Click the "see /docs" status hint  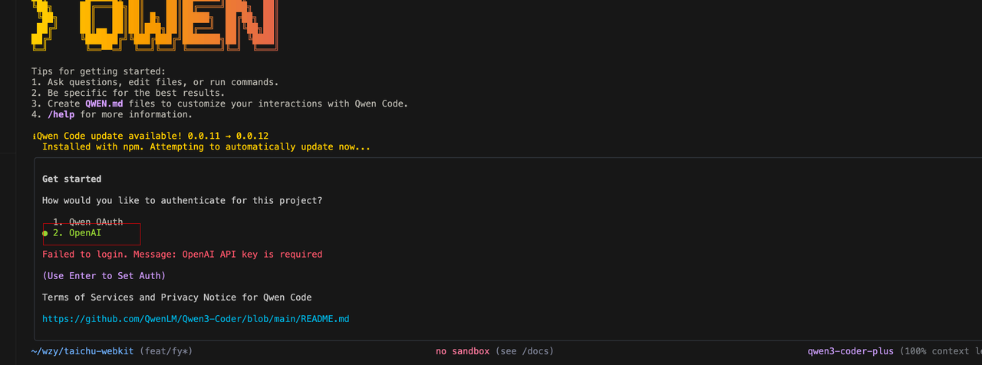pos(524,351)
